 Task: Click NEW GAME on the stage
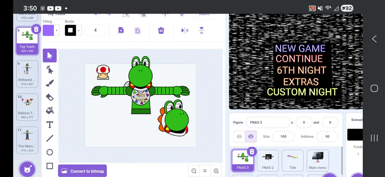pos(300,48)
